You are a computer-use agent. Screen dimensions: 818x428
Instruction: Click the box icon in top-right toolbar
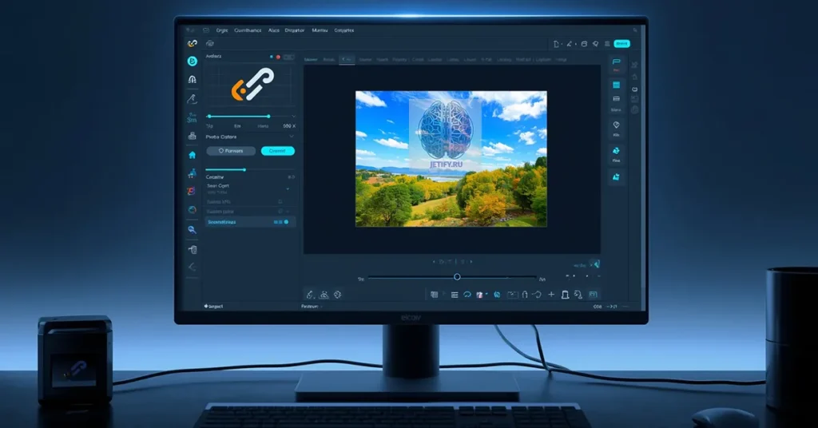pyautogui.click(x=584, y=44)
